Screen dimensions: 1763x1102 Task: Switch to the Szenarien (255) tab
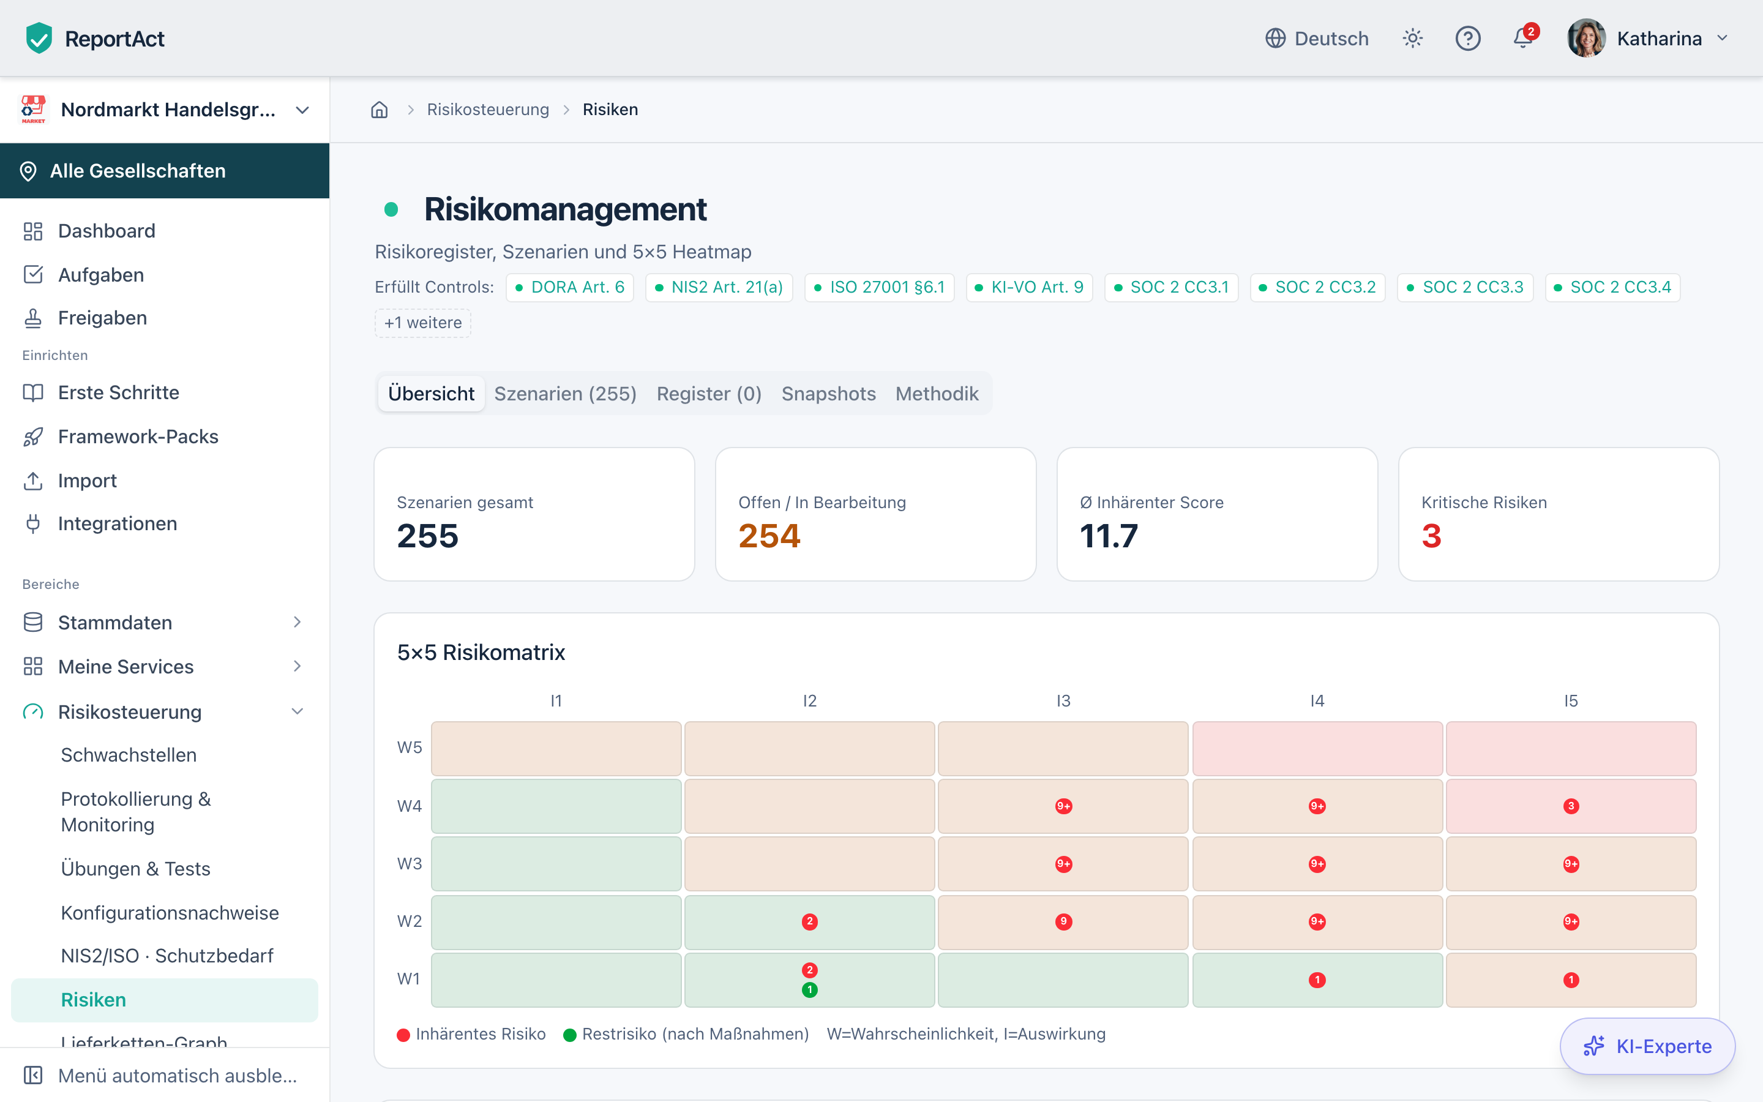566,394
